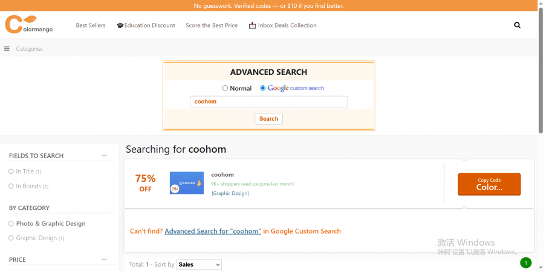
Task: Collapse the Price filter section
Action: pos(105,260)
